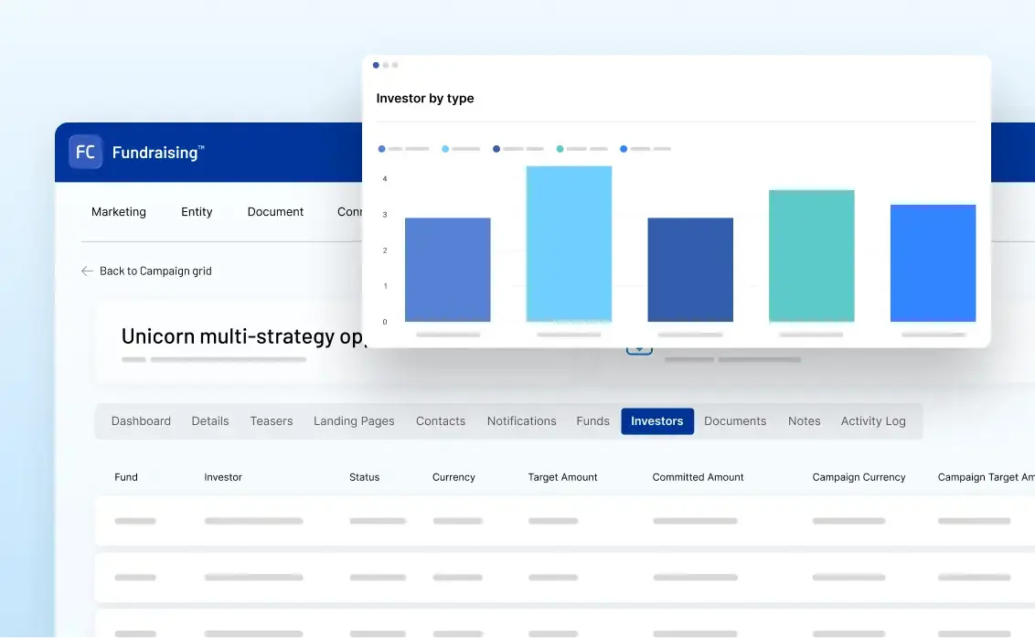
Task: Switch to the Notifications tab
Action: pyautogui.click(x=521, y=421)
